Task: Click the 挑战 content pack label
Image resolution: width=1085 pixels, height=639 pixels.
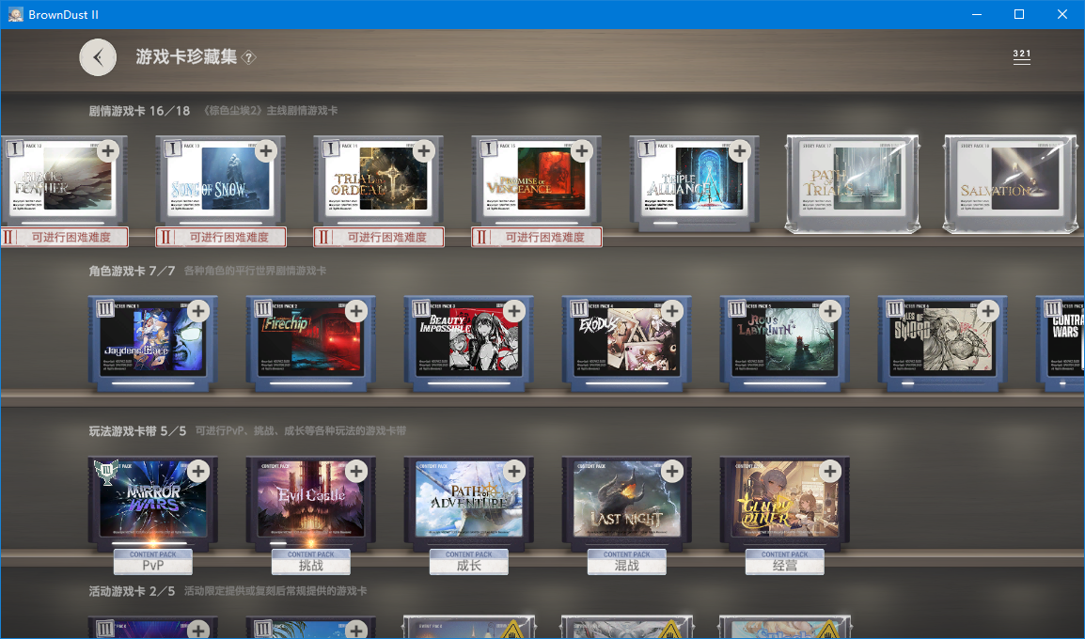Action: click(x=310, y=562)
